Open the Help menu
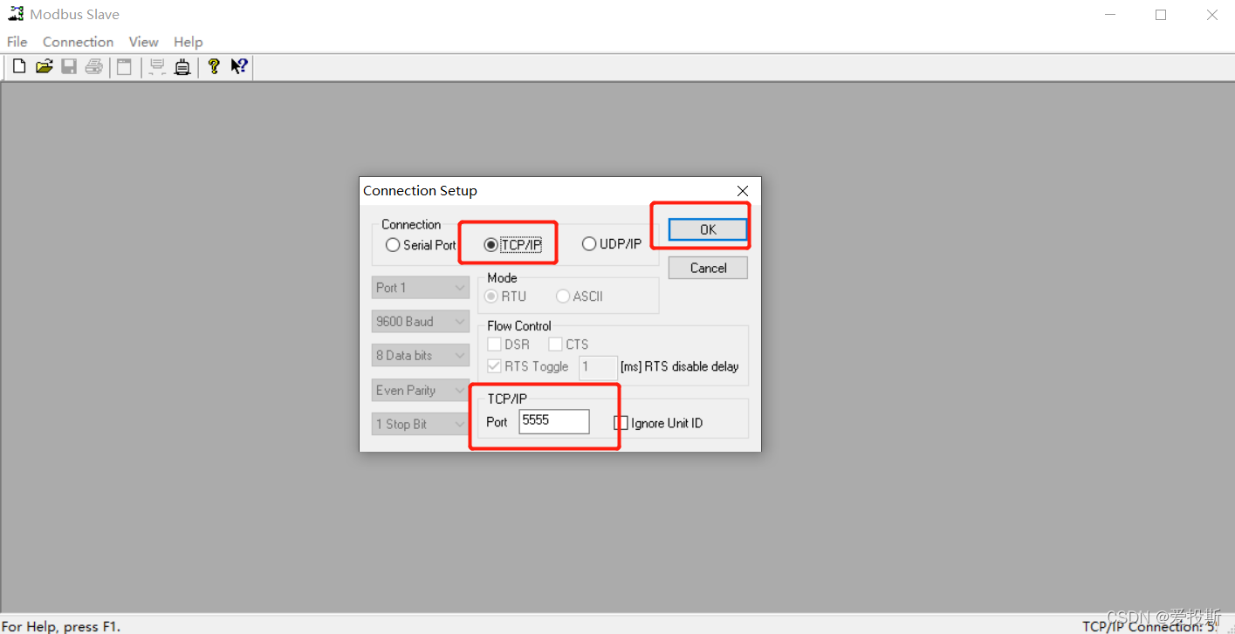 188,42
